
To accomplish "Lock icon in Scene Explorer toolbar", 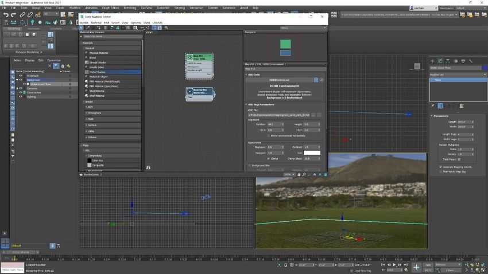I will tap(63, 66).
